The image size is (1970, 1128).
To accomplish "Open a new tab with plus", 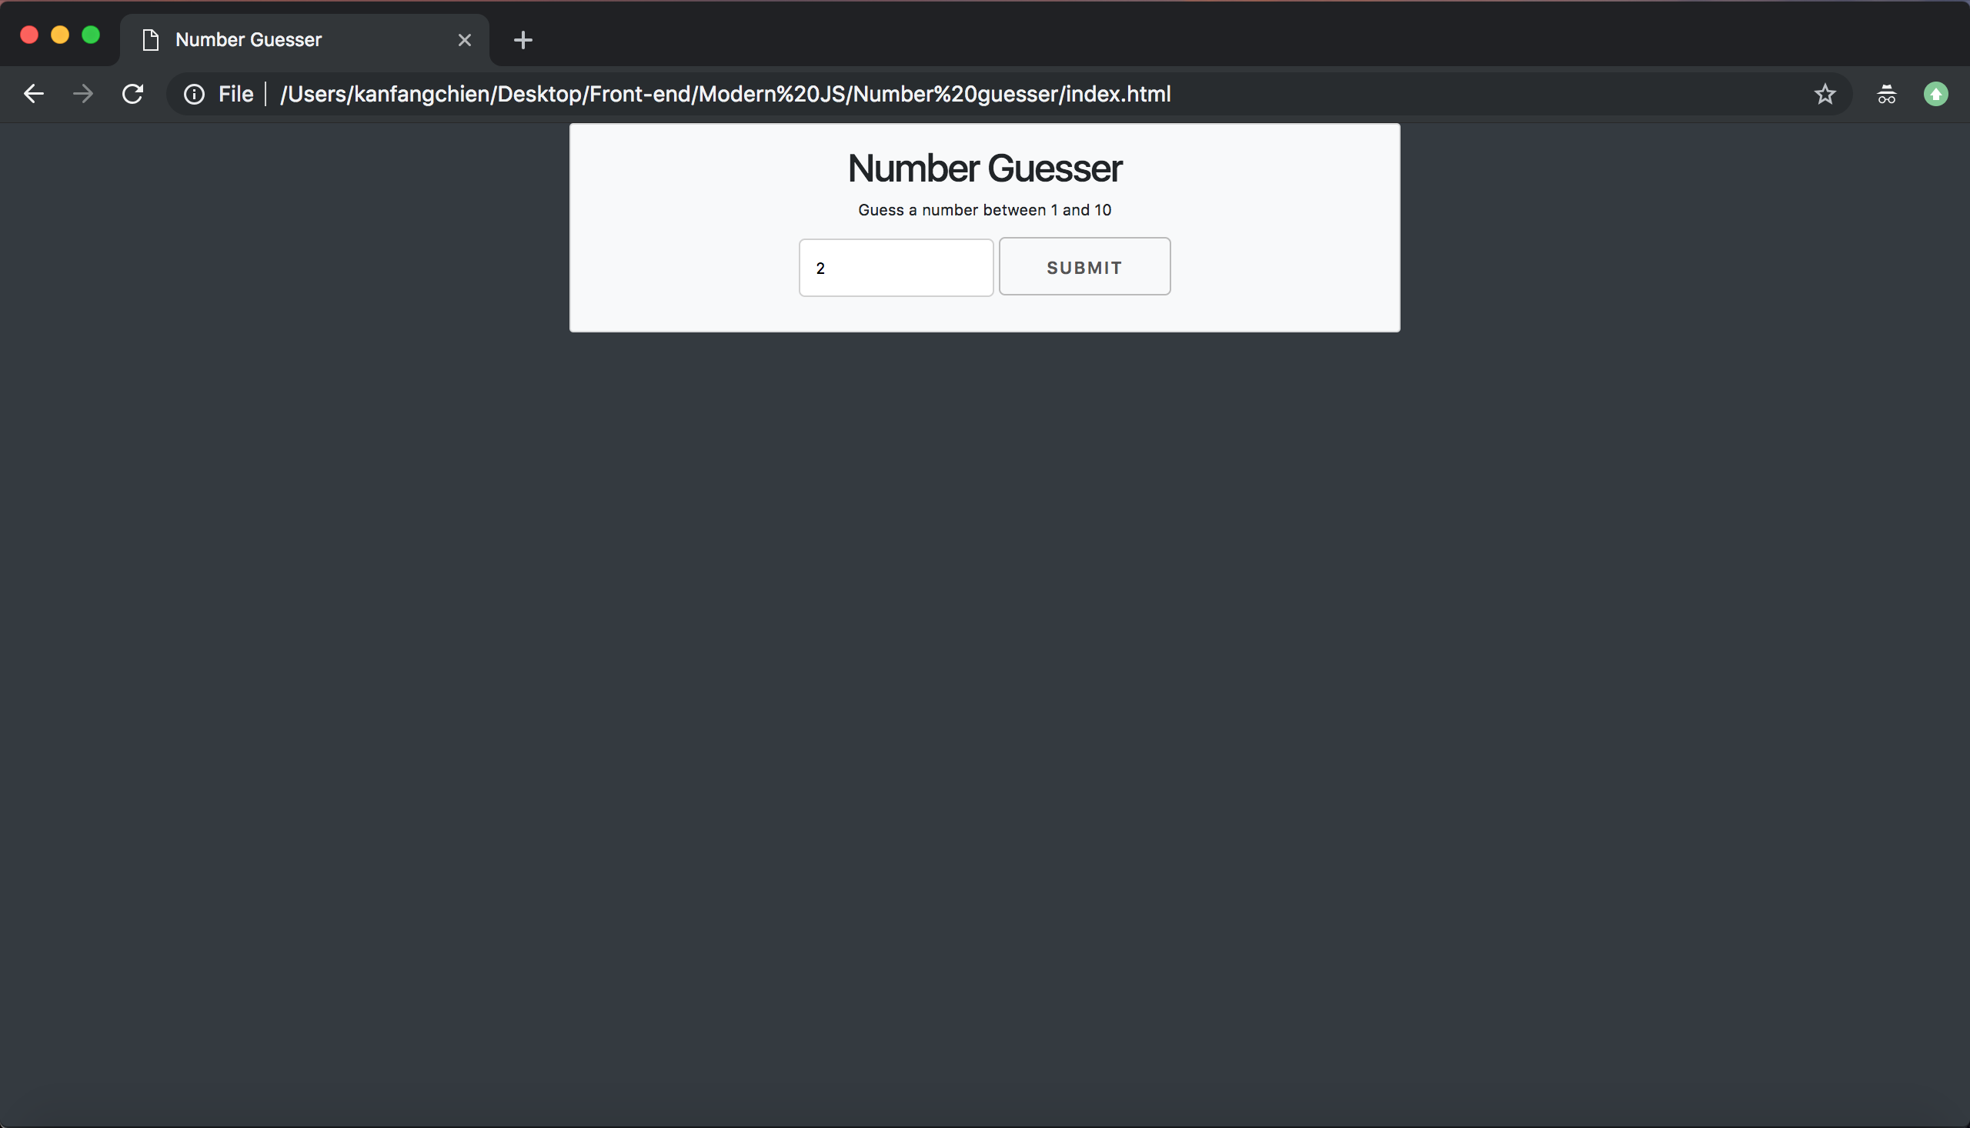I will pos(523,39).
